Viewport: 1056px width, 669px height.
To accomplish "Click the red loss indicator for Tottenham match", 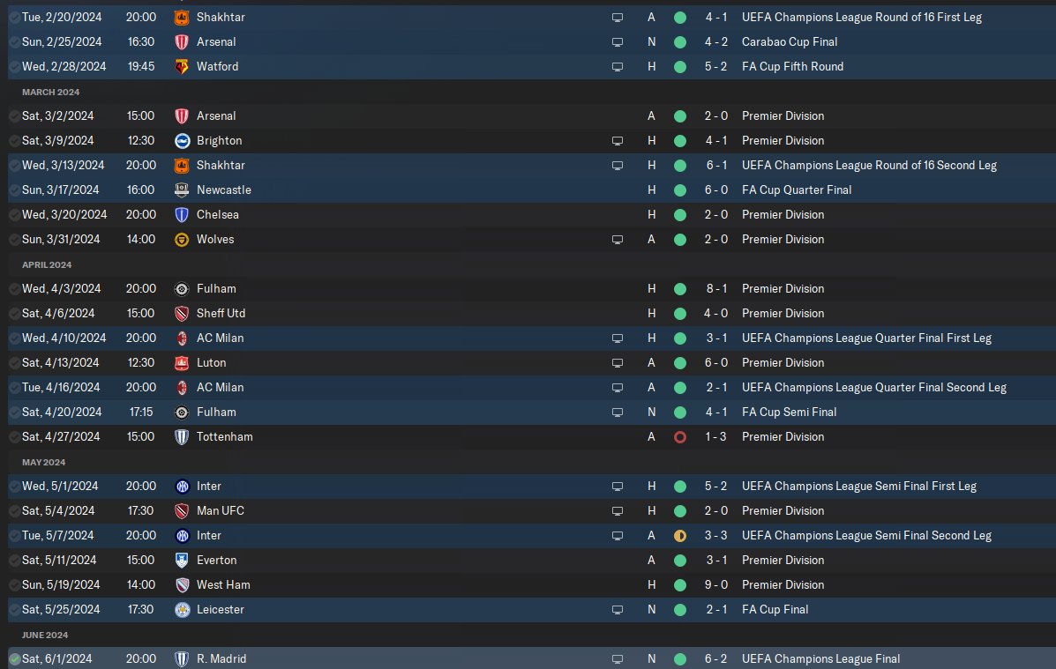I will click(x=680, y=437).
